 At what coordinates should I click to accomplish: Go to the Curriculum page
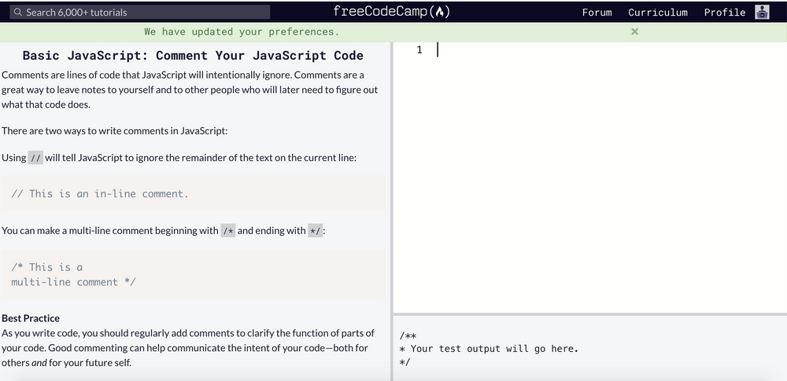(658, 13)
